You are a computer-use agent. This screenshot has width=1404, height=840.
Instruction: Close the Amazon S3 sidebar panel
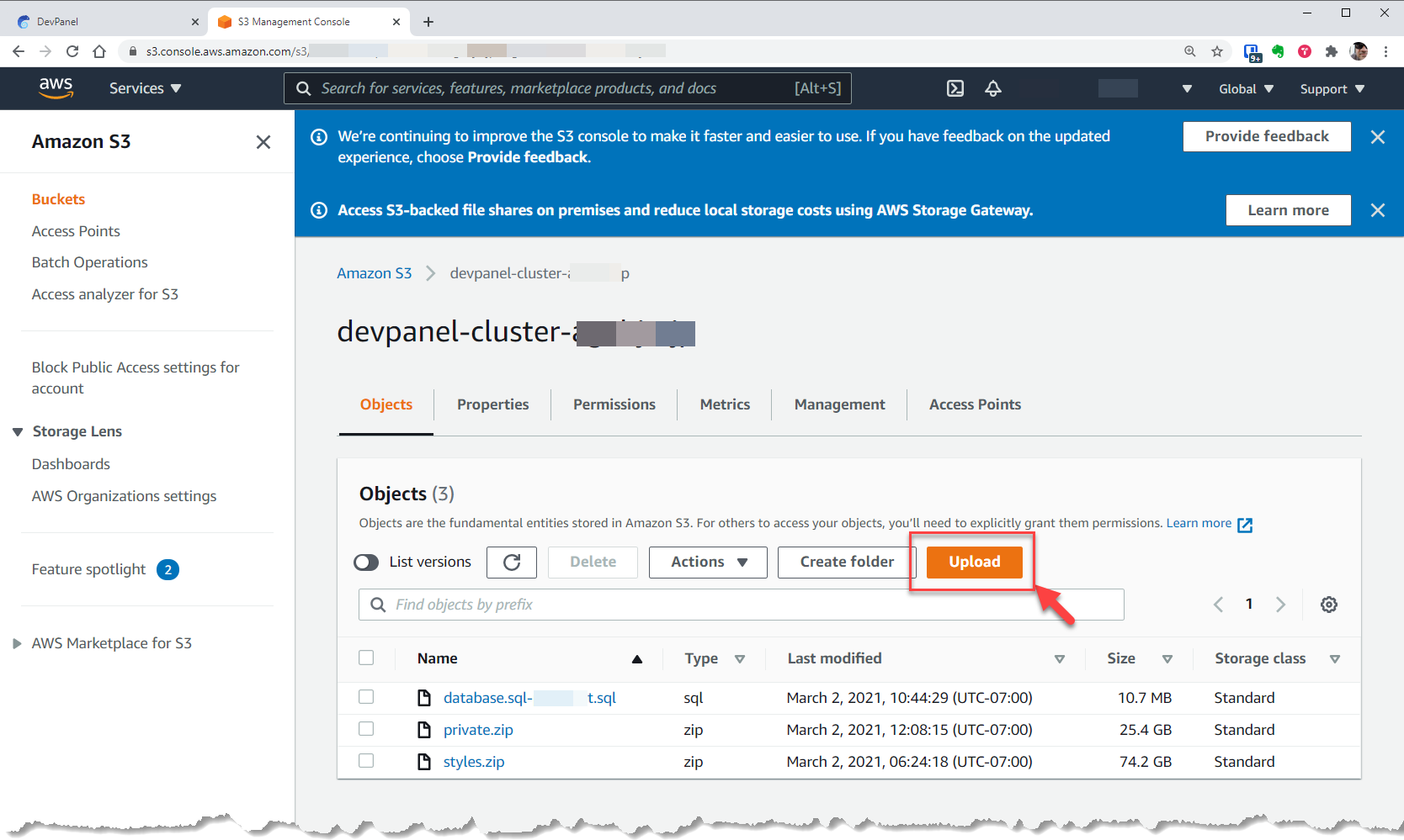tap(263, 142)
